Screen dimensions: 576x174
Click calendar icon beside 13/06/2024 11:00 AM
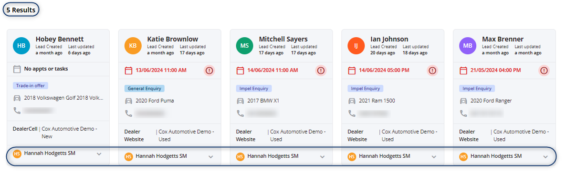pos(128,71)
